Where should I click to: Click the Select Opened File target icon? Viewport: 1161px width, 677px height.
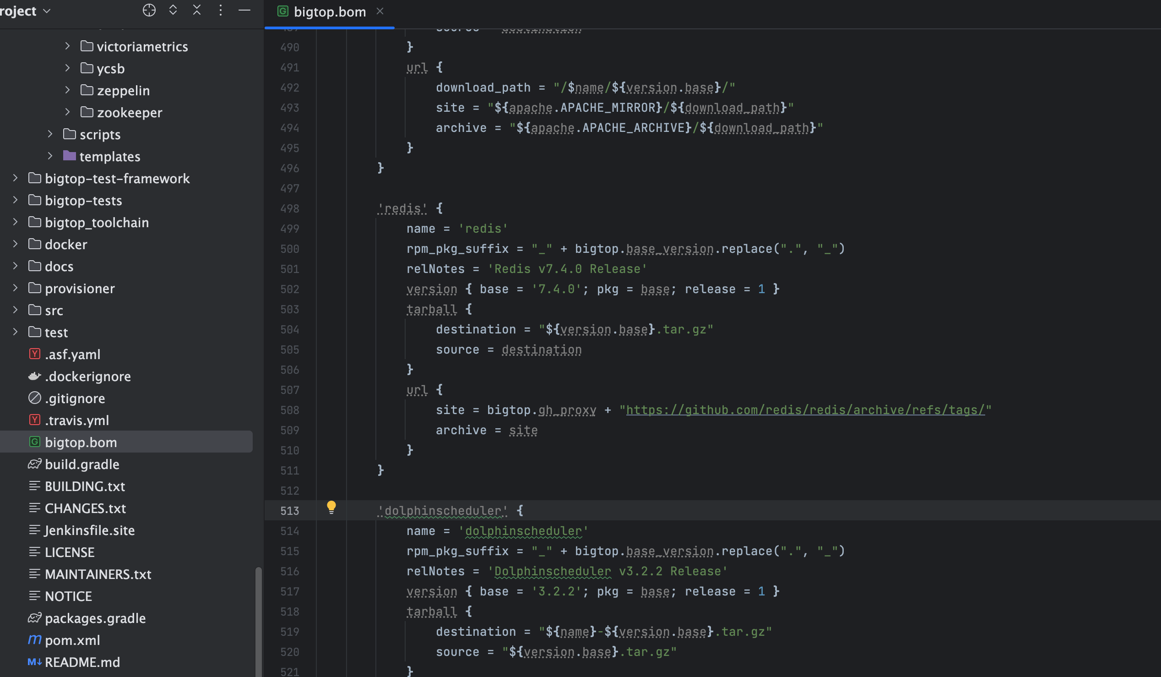pyautogui.click(x=149, y=10)
